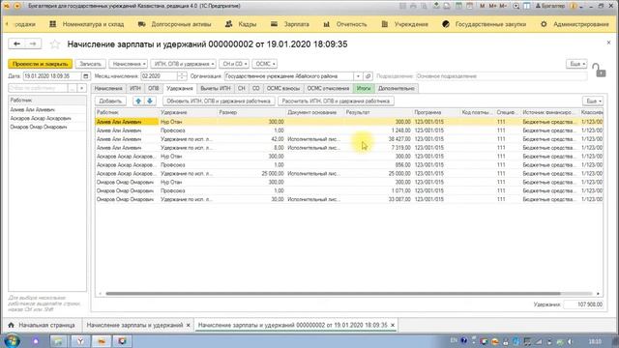The width and height of the screenshot is (619, 348).
Task: Click the Месяц начисления field
Action: (159, 76)
